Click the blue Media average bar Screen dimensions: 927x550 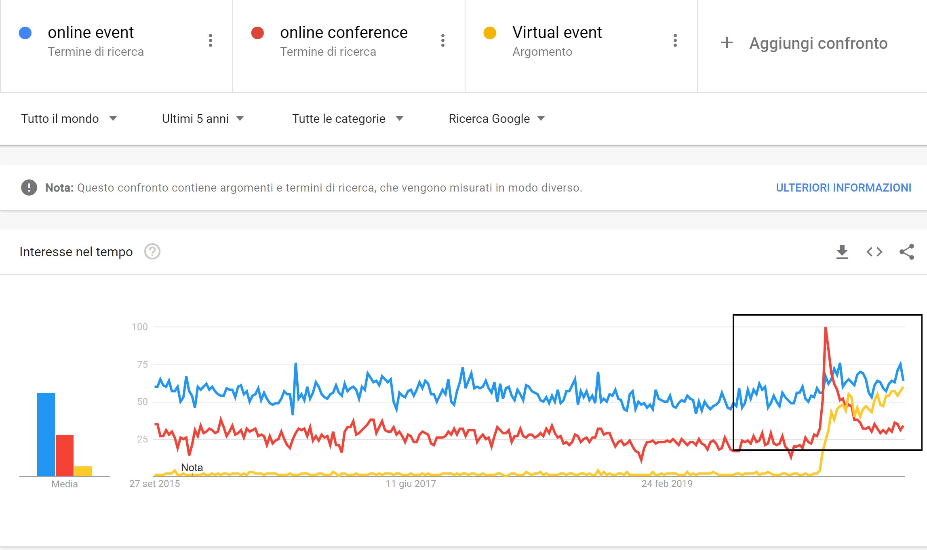coord(46,434)
